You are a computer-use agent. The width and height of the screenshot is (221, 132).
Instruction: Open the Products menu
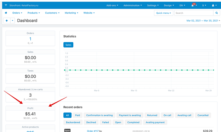tap(34, 13)
